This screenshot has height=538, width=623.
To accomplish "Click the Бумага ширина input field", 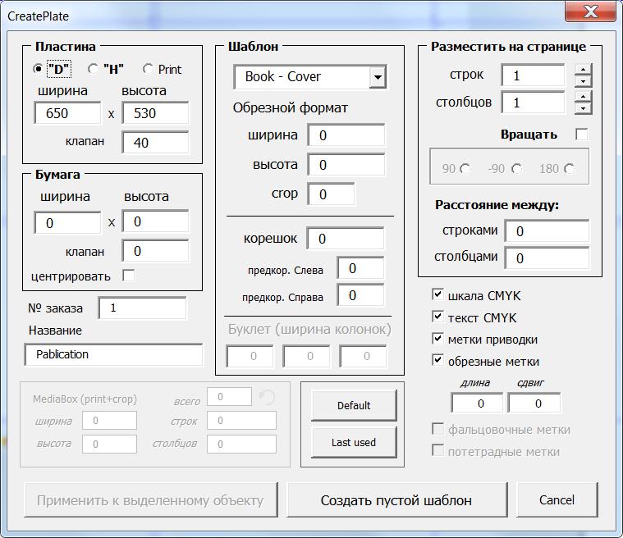I will click(67, 223).
